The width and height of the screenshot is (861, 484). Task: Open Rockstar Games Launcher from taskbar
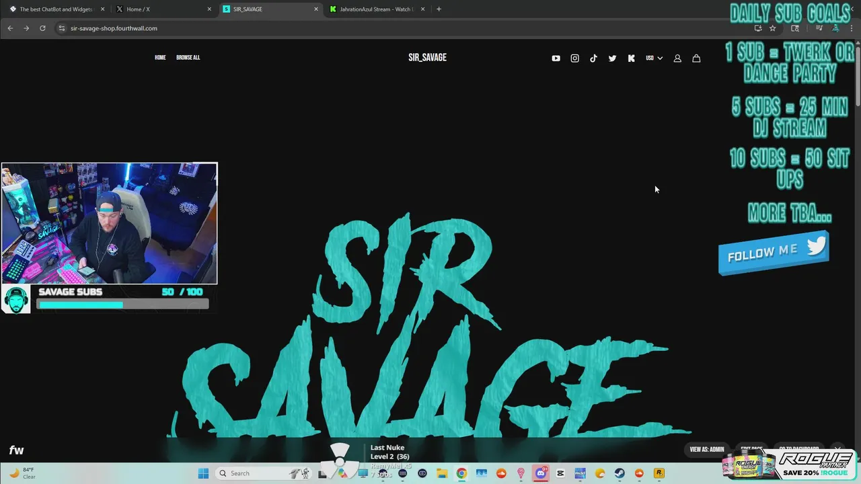659,473
